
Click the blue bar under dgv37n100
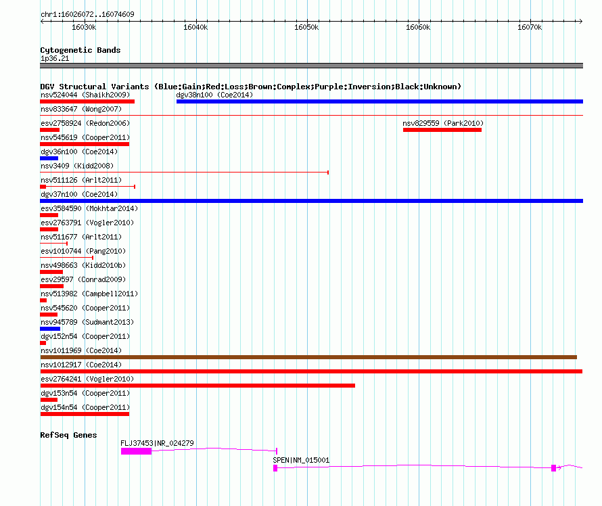click(311, 201)
